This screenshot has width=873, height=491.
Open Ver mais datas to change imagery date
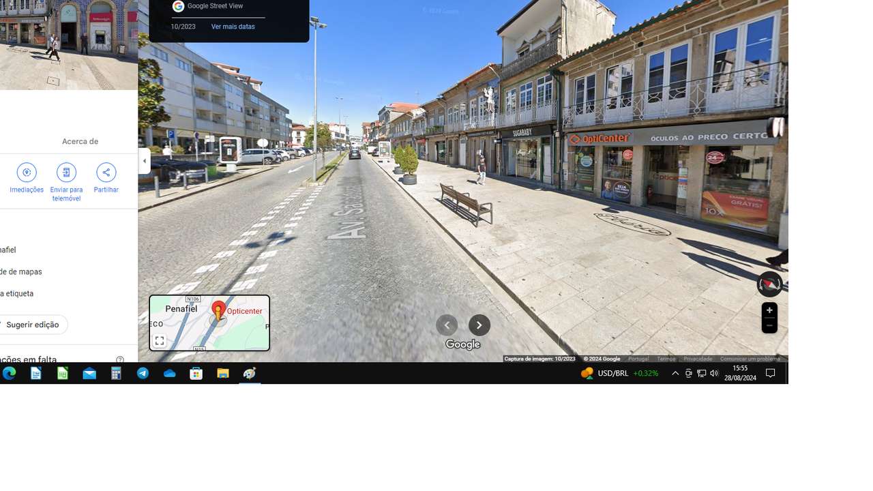(x=233, y=26)
